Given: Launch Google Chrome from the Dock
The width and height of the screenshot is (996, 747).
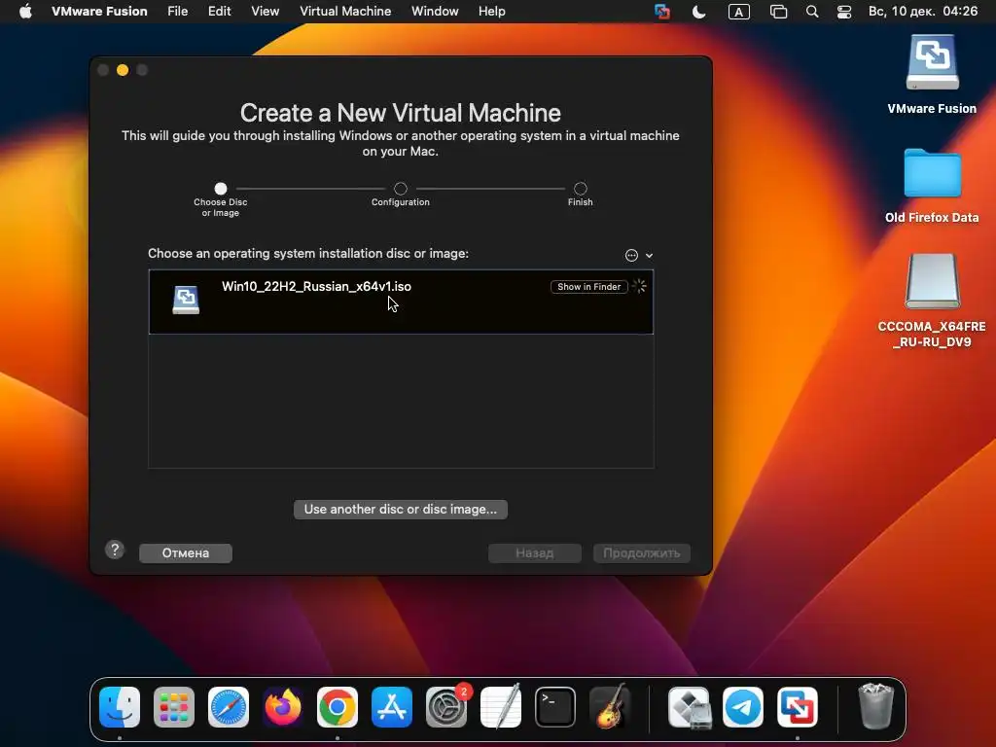Looking at the screenshot, I should (x=338, y=707).
